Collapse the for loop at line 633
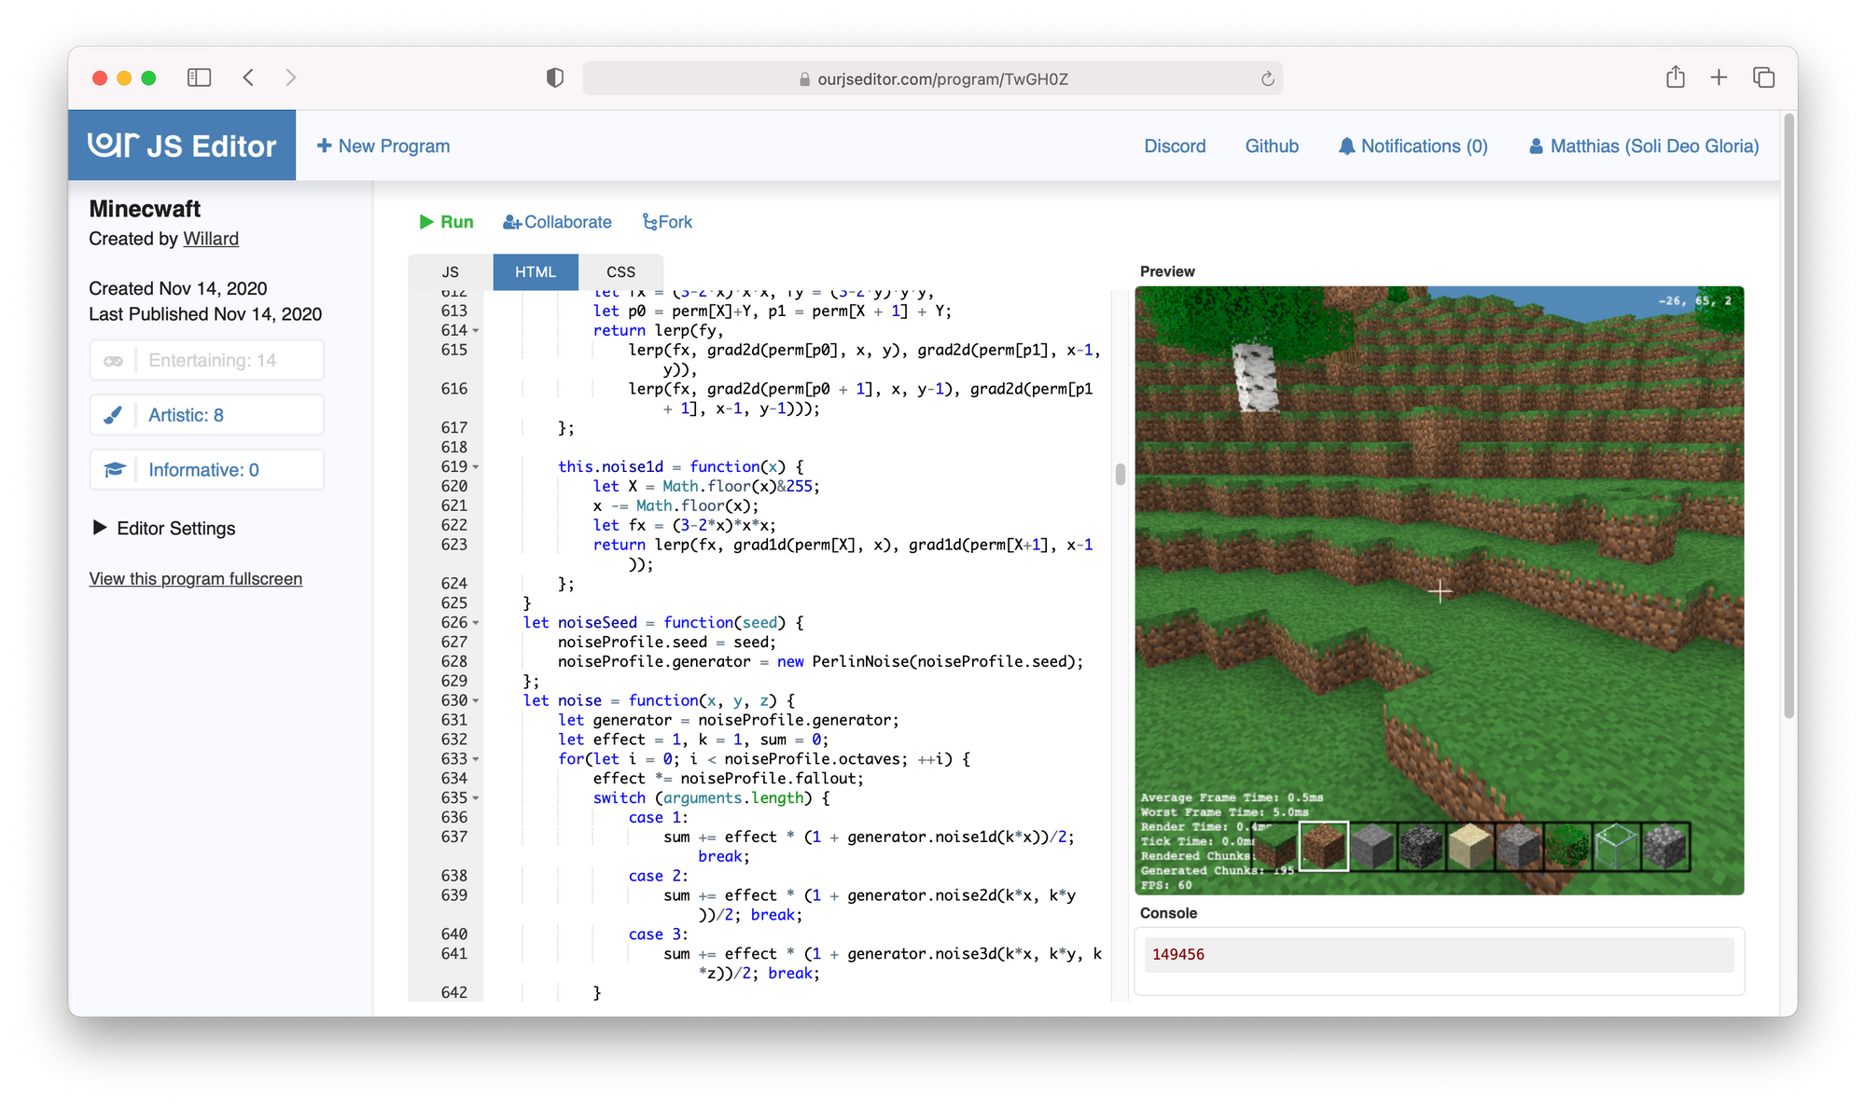Image resolution: width=1866 pixels, height=1107 pixels. pyautogui.click(x=476, y=760)
